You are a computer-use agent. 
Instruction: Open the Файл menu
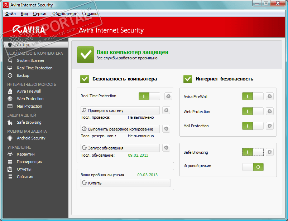(x=10, y=14)
